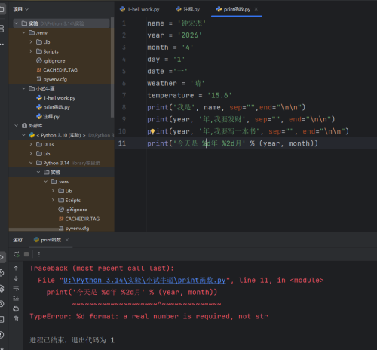Screen dimensions: 377x350
Task: Clear console output with trash icon
Action: (x=16, y=319)
